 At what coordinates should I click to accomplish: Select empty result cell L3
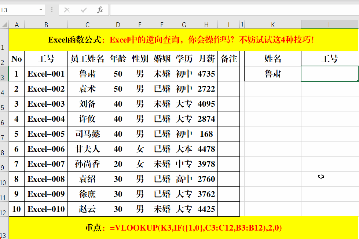329,74
